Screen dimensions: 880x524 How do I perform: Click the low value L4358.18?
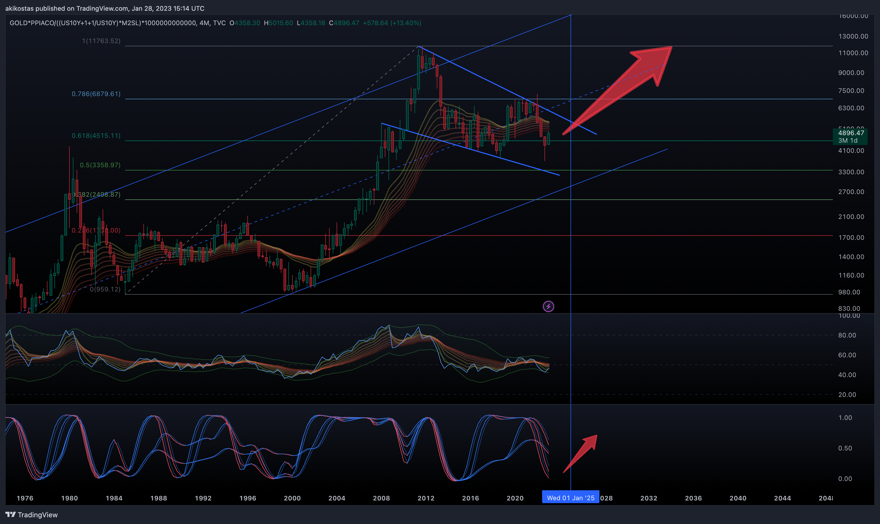(x=311, y=23)
